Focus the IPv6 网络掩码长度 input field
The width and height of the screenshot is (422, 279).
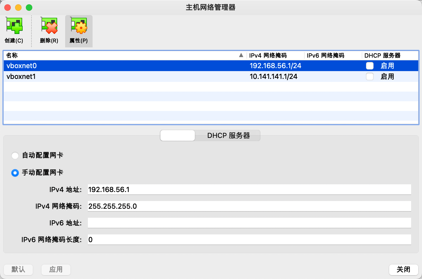click(249, 240)
